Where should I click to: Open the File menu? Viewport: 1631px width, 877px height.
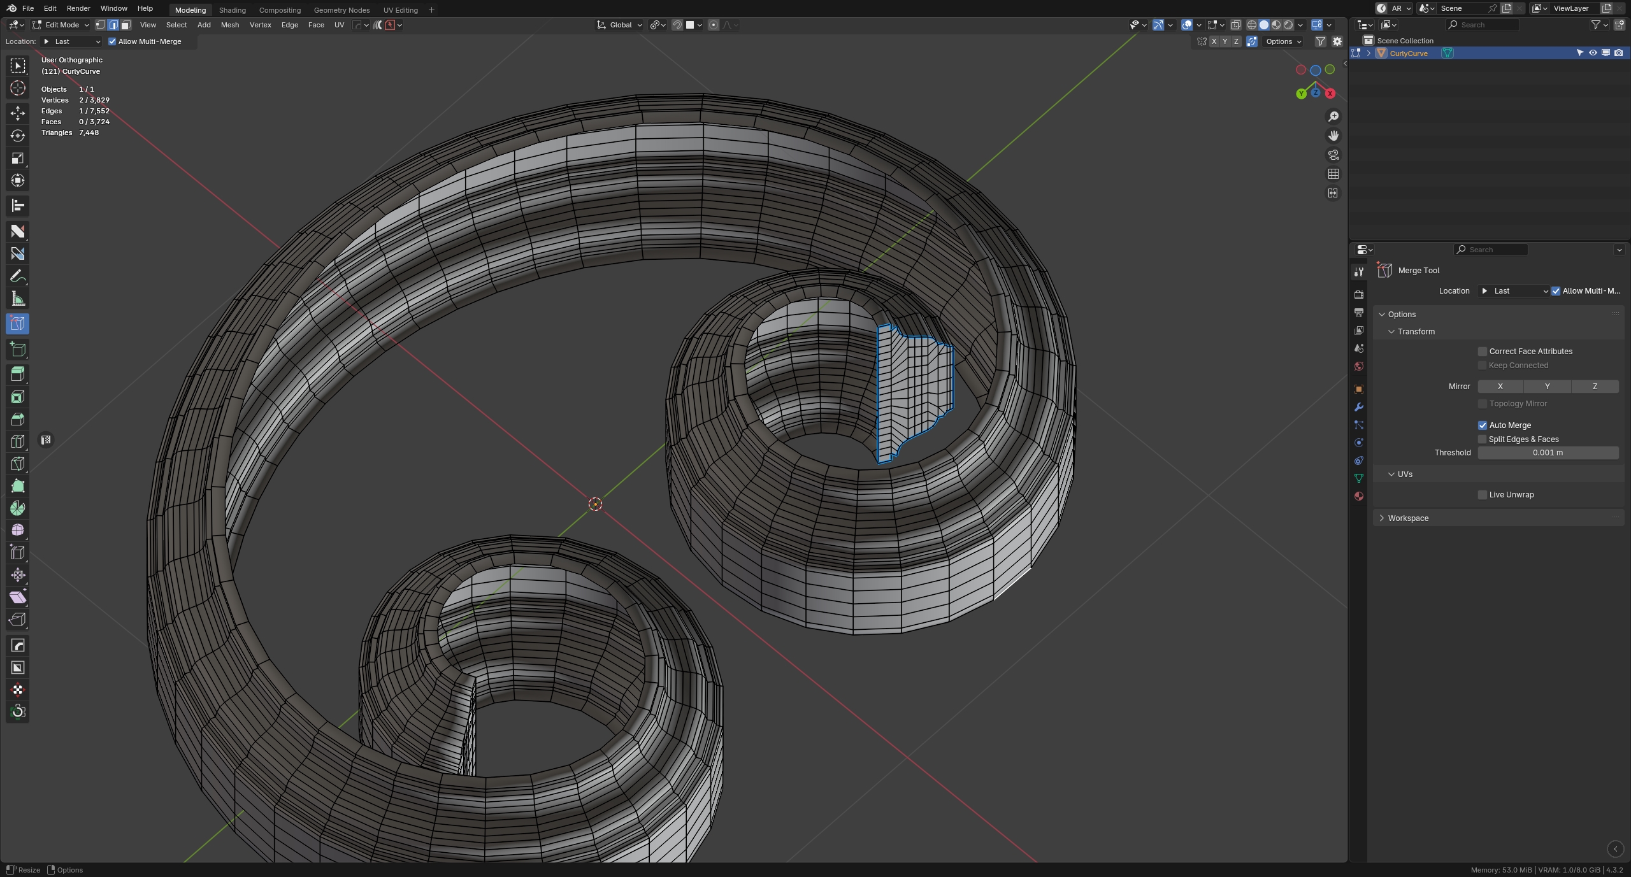[28, 8]
